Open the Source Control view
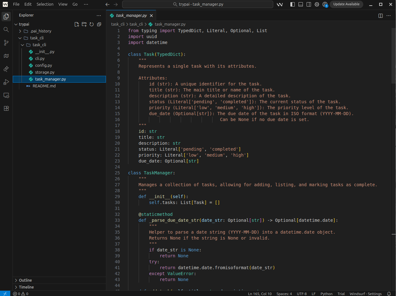 click(6, 43)
